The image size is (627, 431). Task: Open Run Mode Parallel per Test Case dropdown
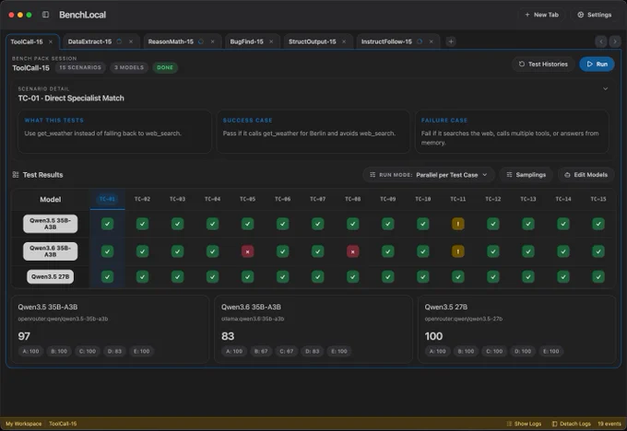[x=428, y=175]
